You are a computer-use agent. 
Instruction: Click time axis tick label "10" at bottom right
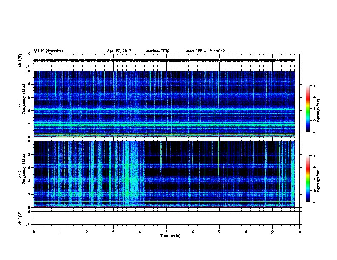(299, 232)
